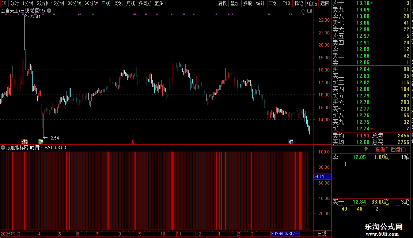
Task: Select the 5分钟 period
Action: (x=42, y=3)
